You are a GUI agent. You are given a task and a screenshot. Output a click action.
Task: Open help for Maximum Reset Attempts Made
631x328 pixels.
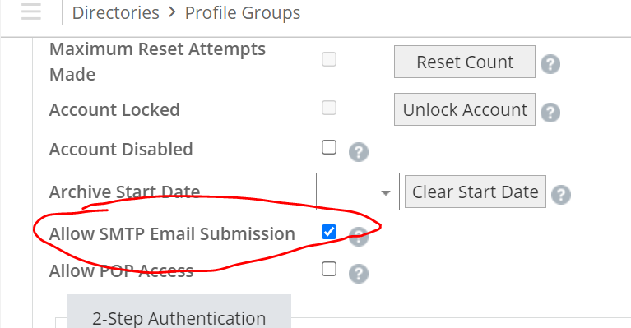pyautogui.click(x=550, y=64)
